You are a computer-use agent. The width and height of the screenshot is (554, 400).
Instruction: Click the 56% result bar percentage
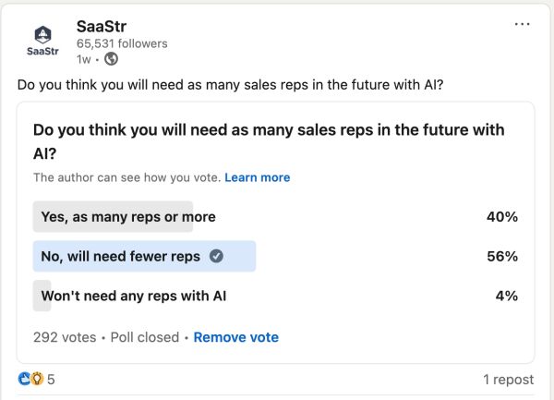click(502, 257)
